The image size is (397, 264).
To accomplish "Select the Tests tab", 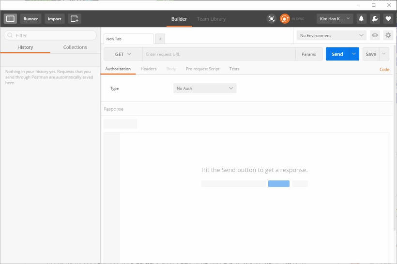I will [234, 69].
